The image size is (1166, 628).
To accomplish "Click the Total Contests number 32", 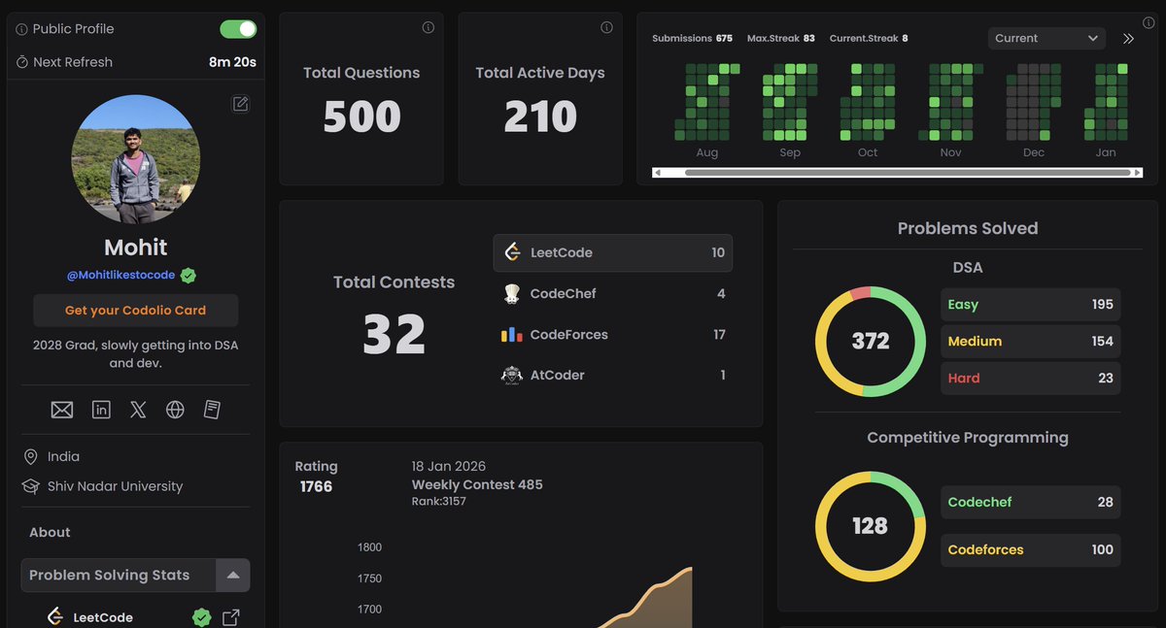I will pos(394,334).
